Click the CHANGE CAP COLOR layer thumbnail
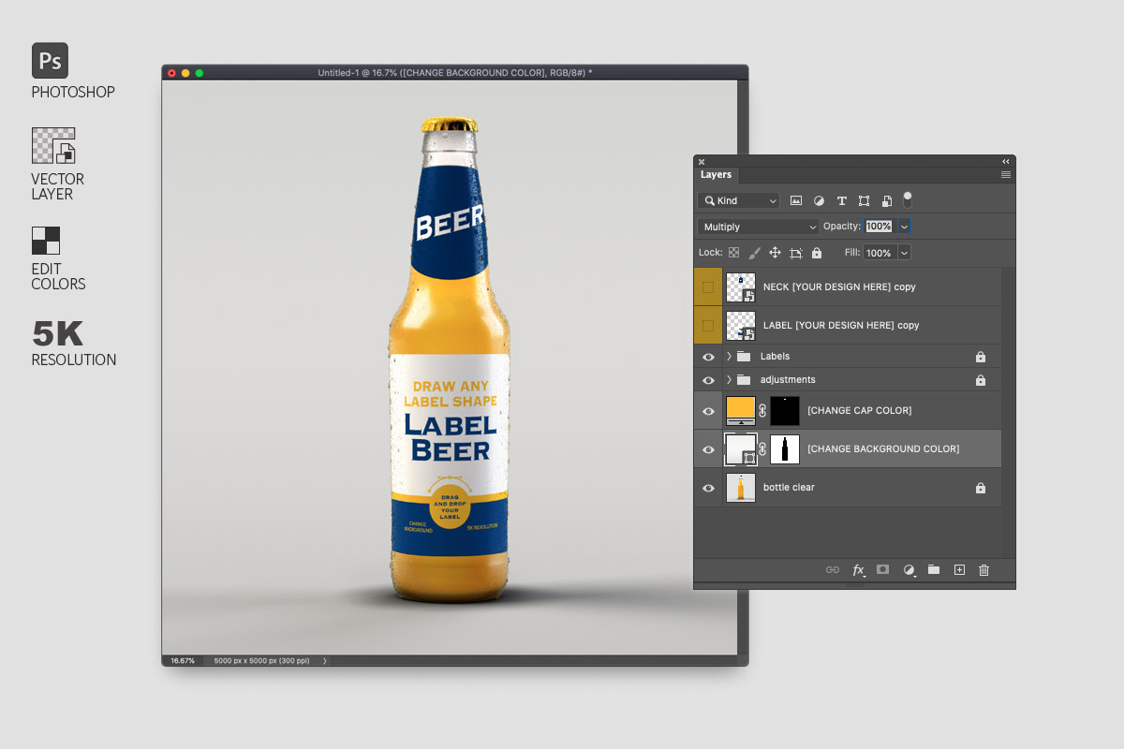 pyautogui.click(x=741, y=410)
